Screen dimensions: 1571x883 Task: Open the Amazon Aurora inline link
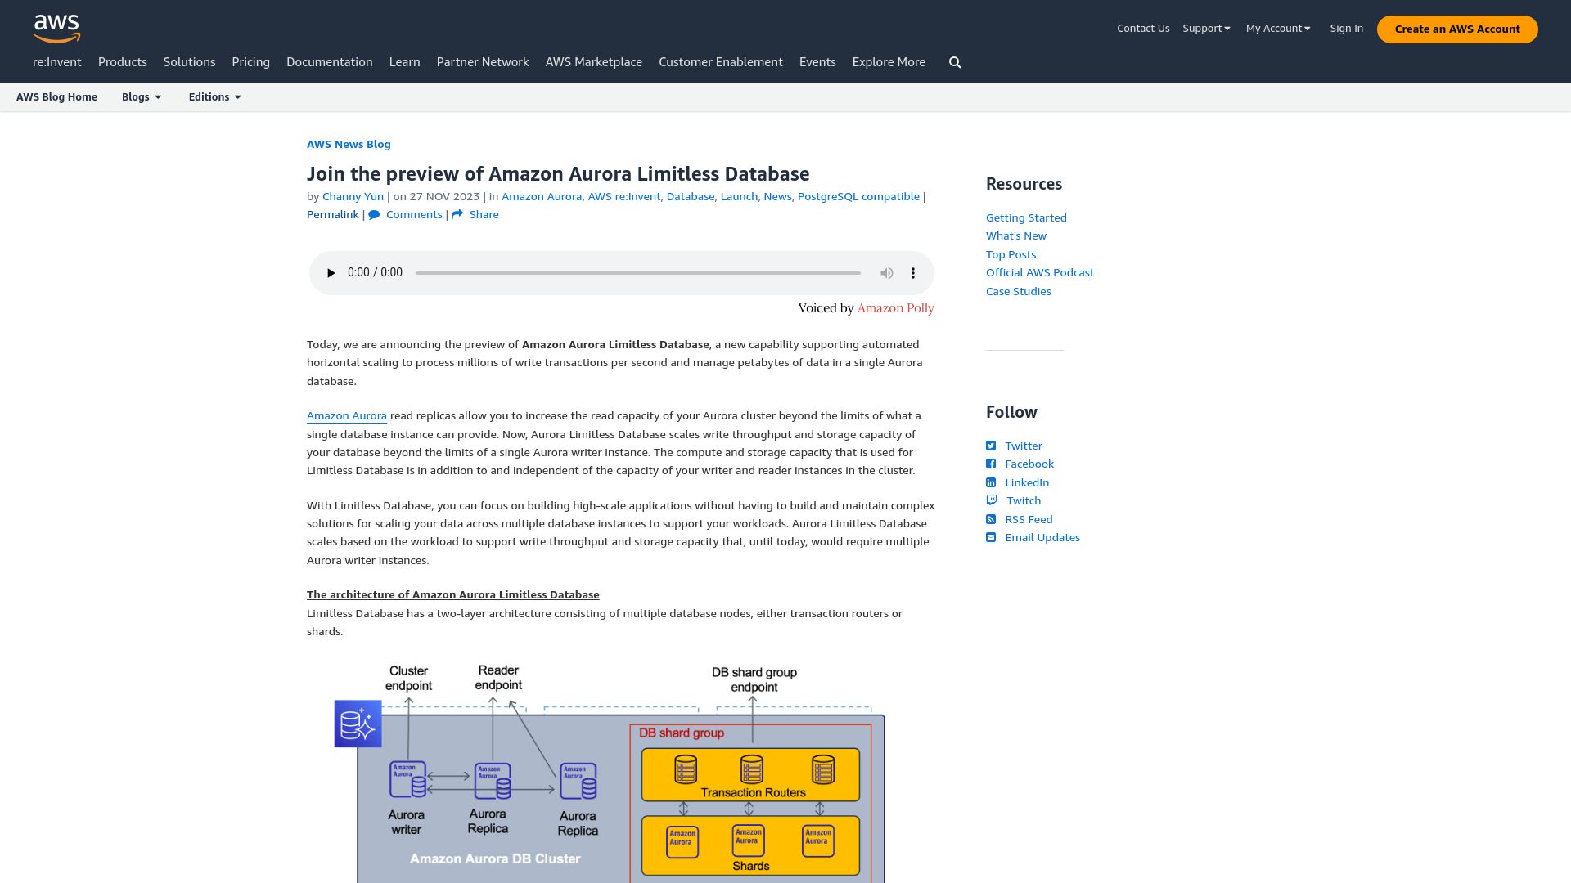347,416
